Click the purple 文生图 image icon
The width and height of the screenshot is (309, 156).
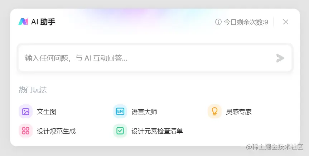(26, 112)
